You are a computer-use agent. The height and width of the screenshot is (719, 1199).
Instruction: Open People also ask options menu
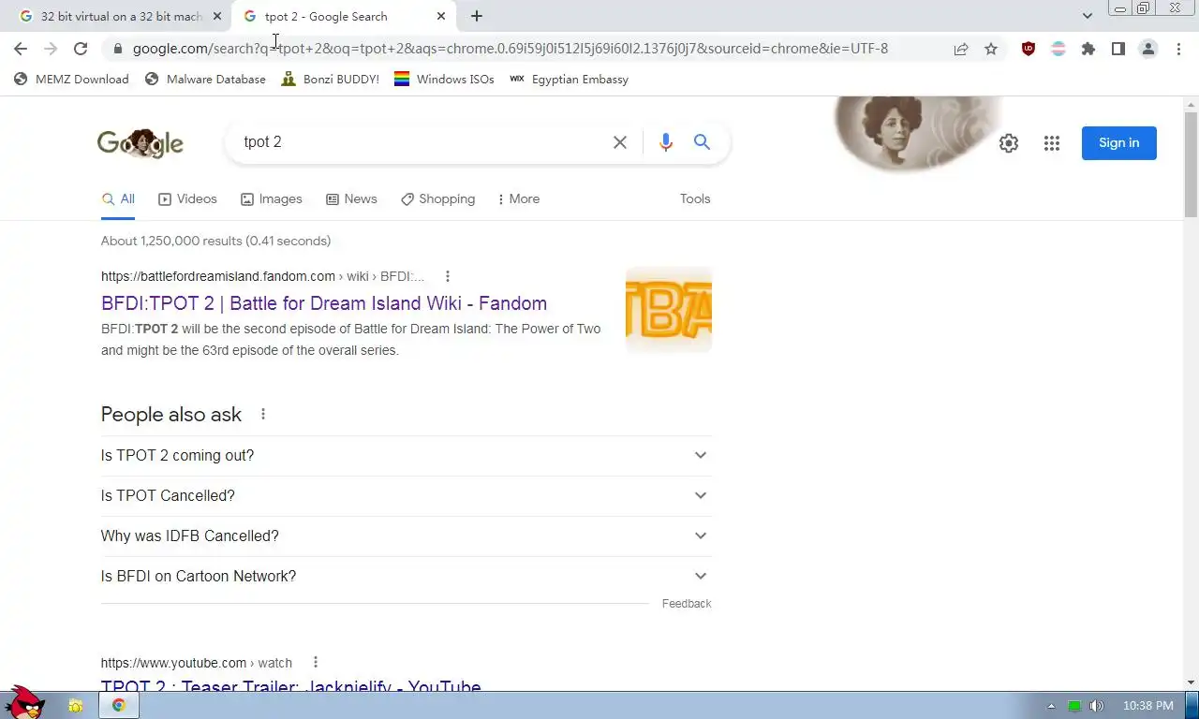click(x=263, y=414)
